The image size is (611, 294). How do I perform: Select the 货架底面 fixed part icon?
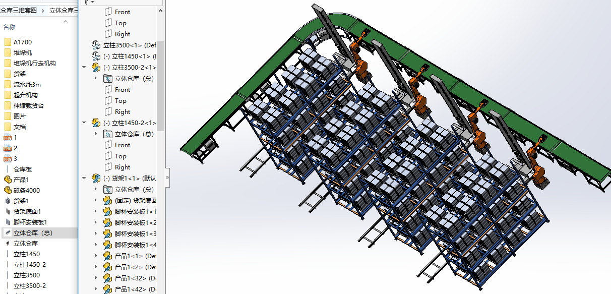[107, 201]
